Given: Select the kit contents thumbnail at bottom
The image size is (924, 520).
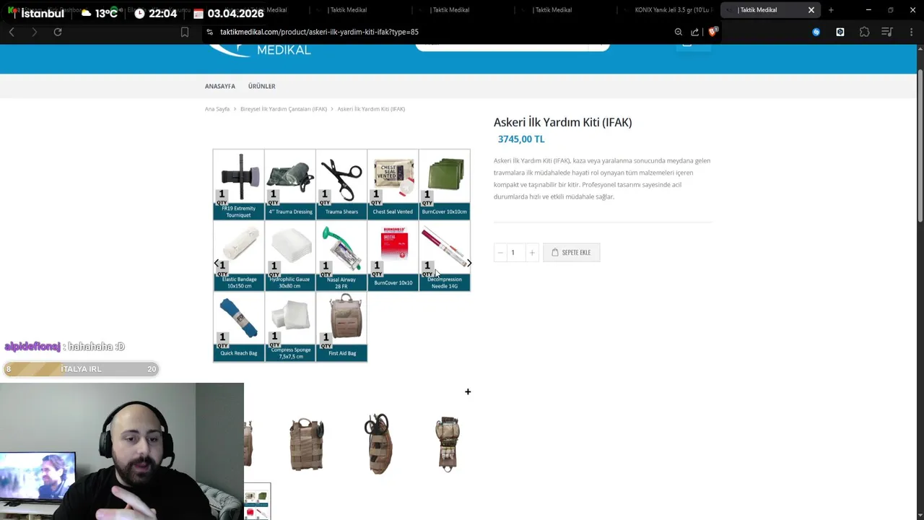Looking at the screenshot, I should (257, 501).
